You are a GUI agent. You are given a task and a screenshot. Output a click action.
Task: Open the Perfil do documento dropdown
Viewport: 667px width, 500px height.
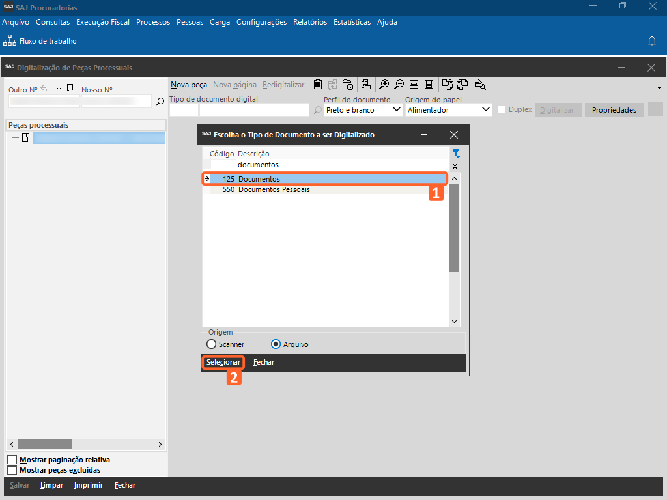coord(397,110)
